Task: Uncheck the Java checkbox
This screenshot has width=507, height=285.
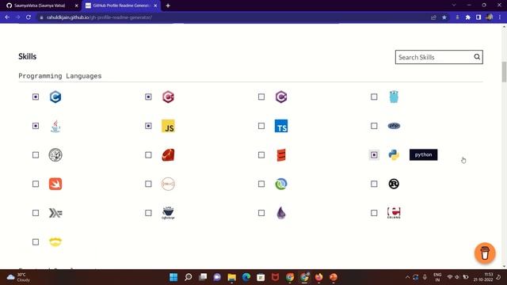Action: (x=36, y=126)
